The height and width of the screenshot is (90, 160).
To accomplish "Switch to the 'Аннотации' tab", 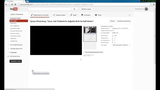I will click(86, 15).
